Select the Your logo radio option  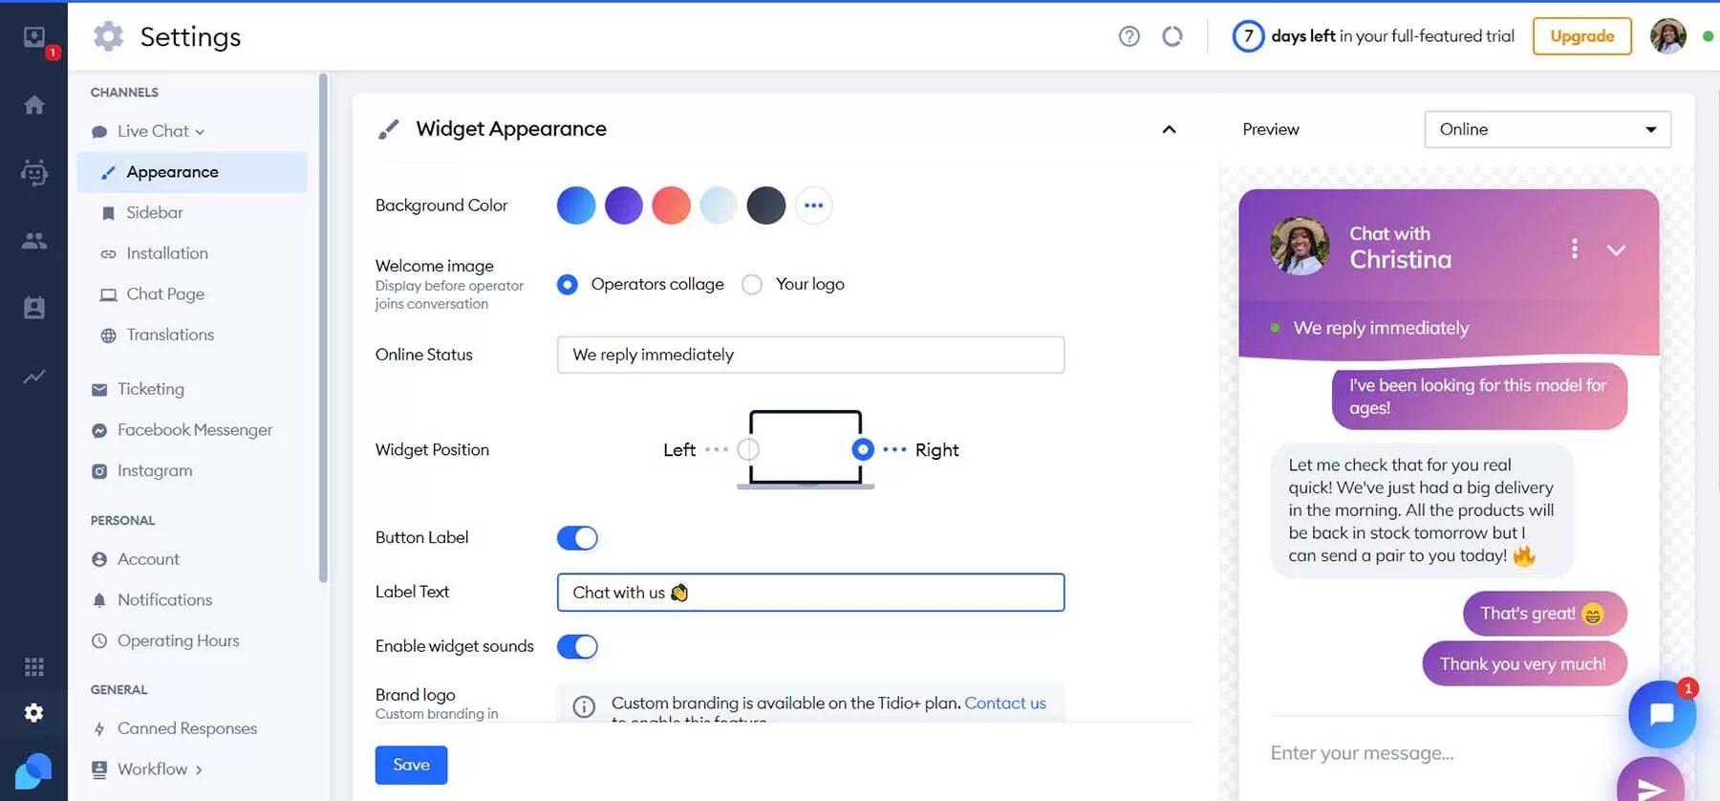pyautogui.click(x=753, y=285)
